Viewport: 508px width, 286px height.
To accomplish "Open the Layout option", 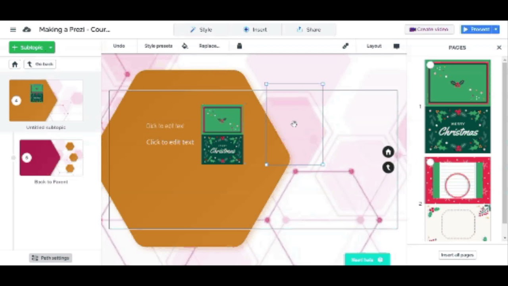I will 374,46.
